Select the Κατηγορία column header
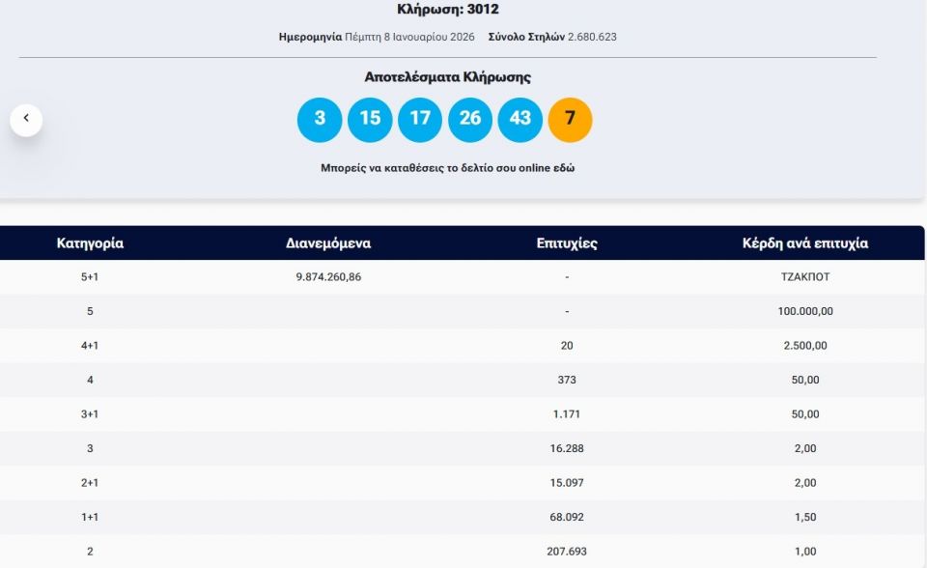The height and width of the screenshot is (568, 927). click(91, 242)
